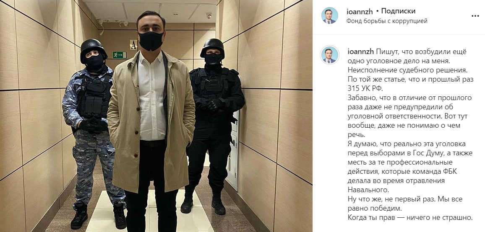Image resolution: width=485 pixels, height=232 pixels.
Task: Click the last caption line about ничего не страшно
Action: (x=410, y=217)
